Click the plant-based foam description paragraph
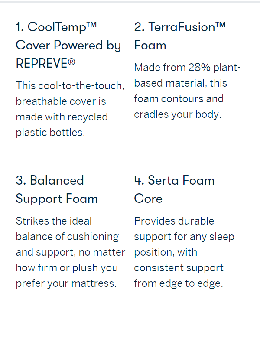 [186, 91]
